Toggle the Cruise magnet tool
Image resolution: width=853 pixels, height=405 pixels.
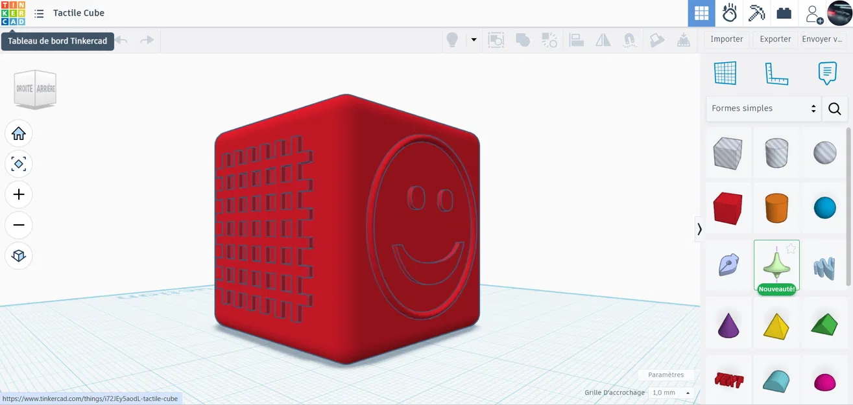pyautogui.click(x=629, y=40)
